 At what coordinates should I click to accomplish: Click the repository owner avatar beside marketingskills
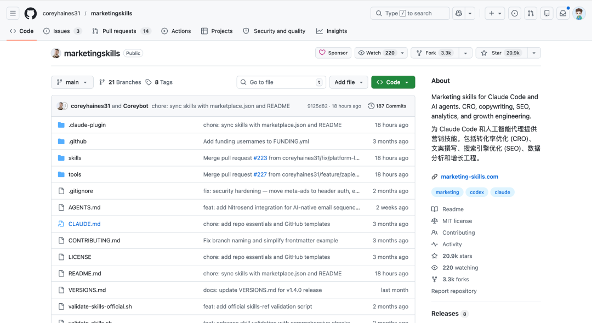(56, 53)
